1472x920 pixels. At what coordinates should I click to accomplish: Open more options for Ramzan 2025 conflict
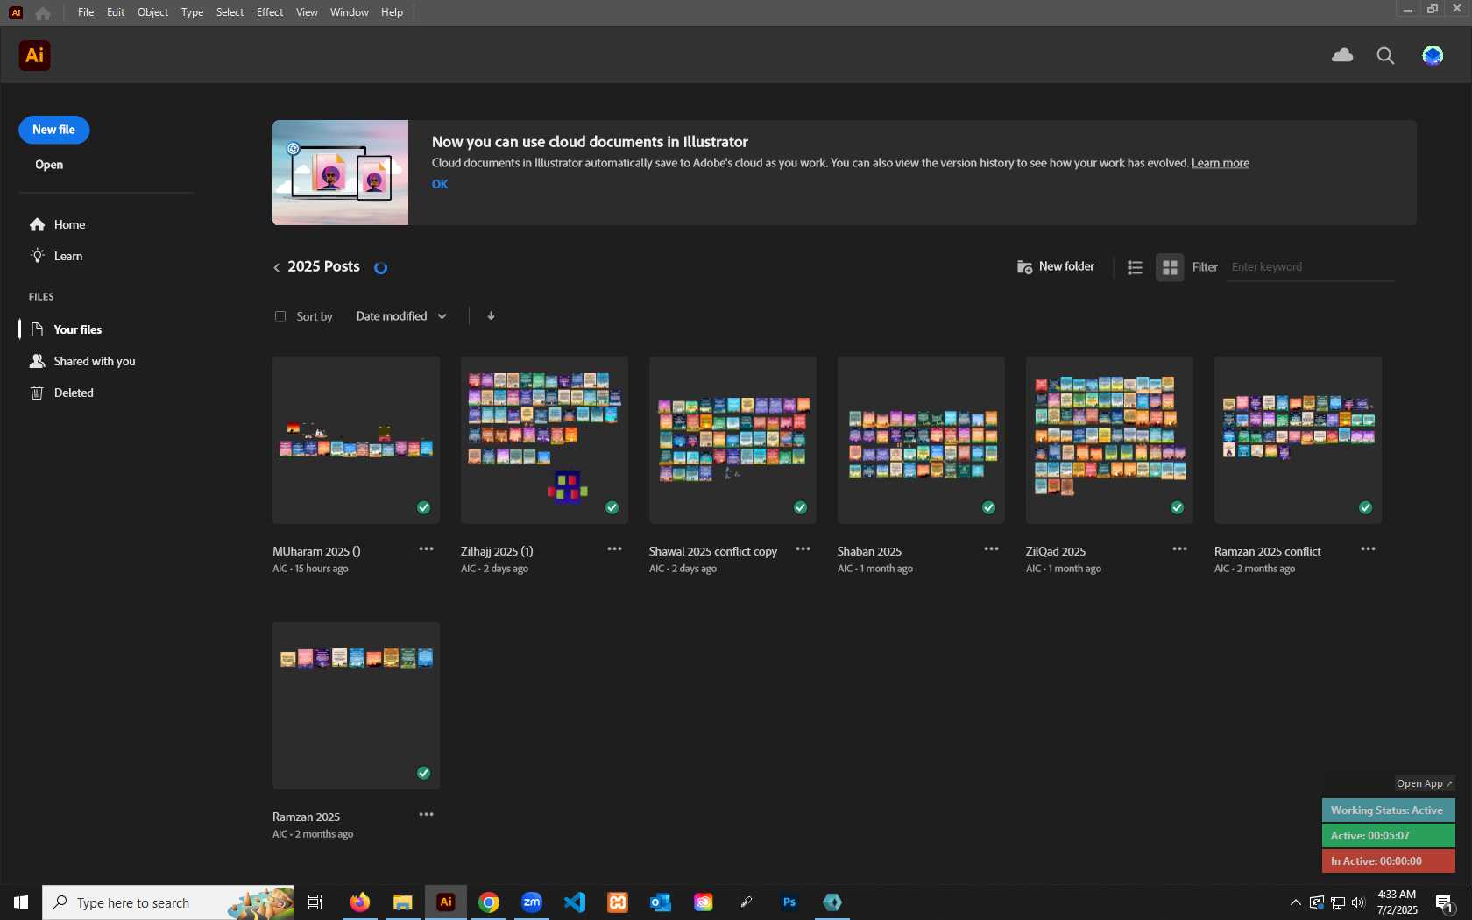click(1368, 549)
